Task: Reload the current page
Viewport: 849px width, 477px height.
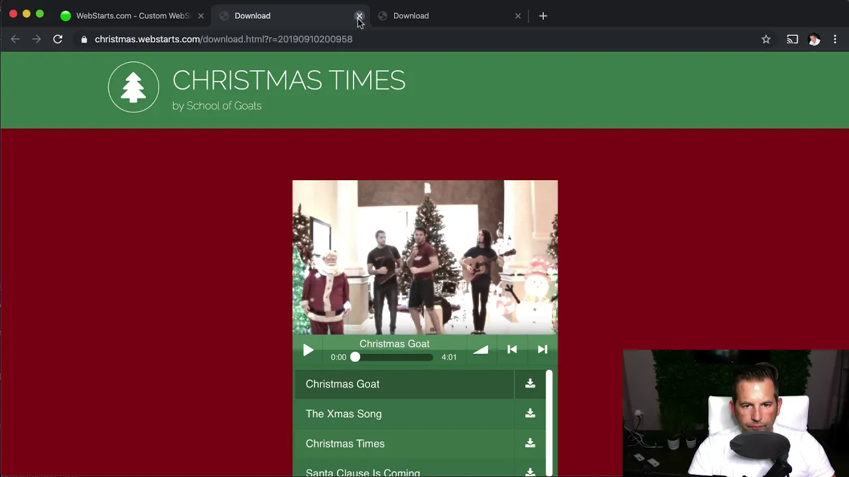Action: (x=58, y=39)
